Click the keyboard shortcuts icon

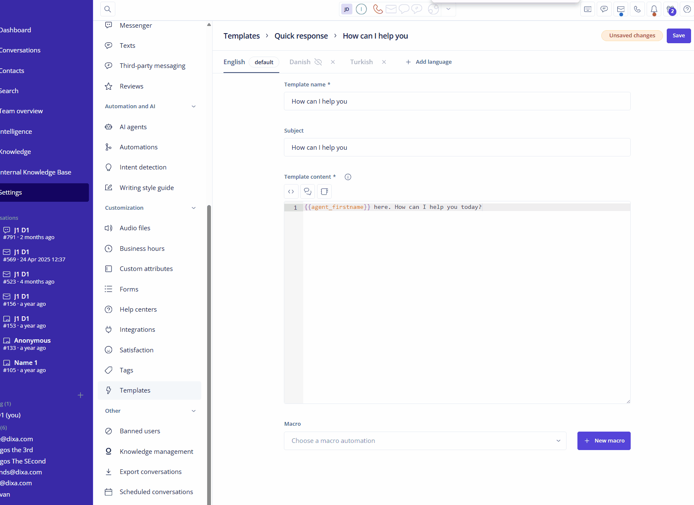(588, 9)
